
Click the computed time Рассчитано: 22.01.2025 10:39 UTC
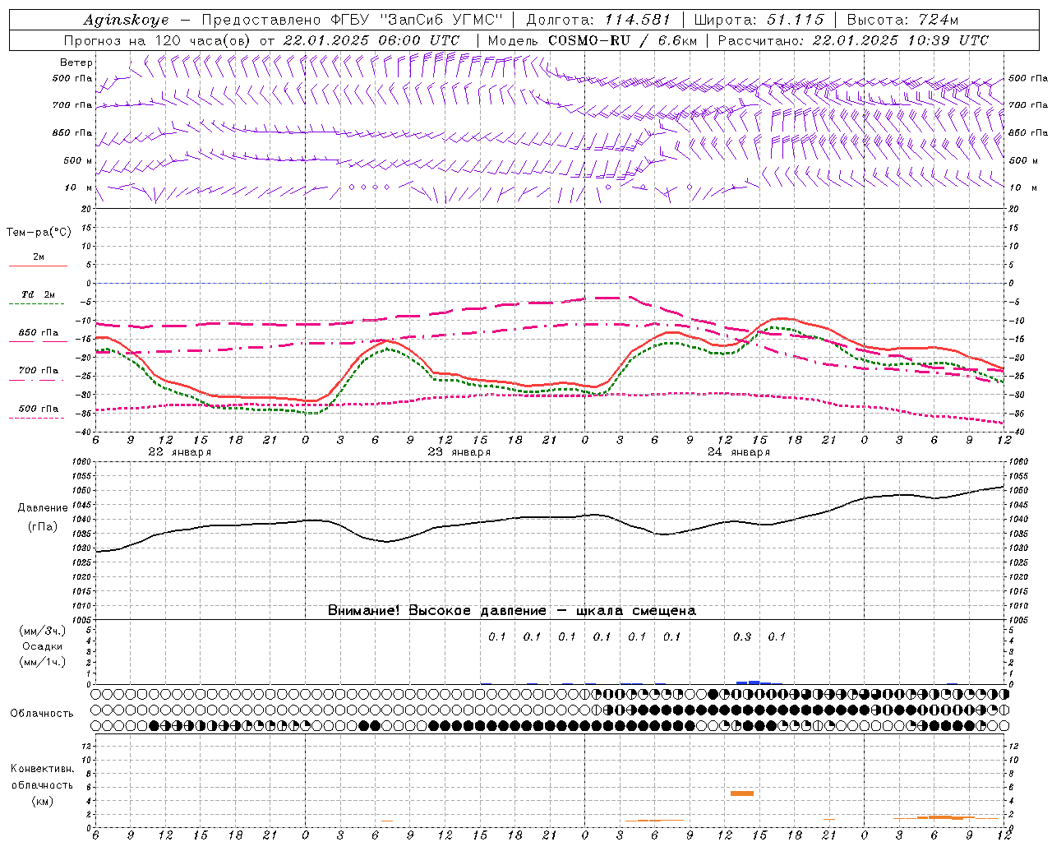[853, 40]
